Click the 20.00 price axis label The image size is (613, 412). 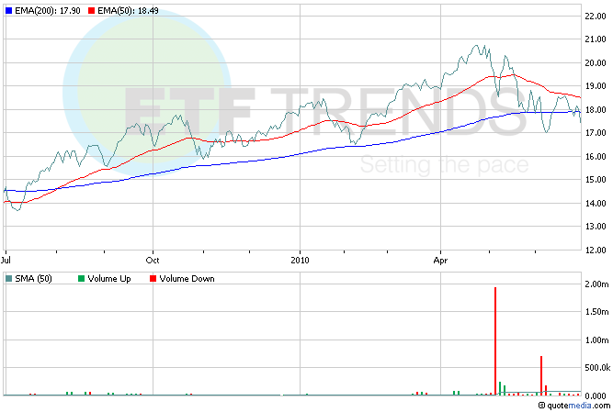pyautogui.click(x=596, y=62)
